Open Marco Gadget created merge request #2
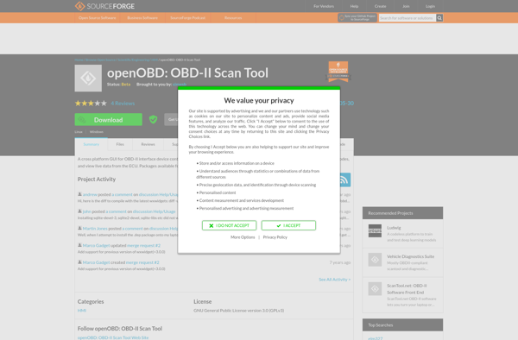The height and width of the screenshot is (340, 518). tap(142, 262)
